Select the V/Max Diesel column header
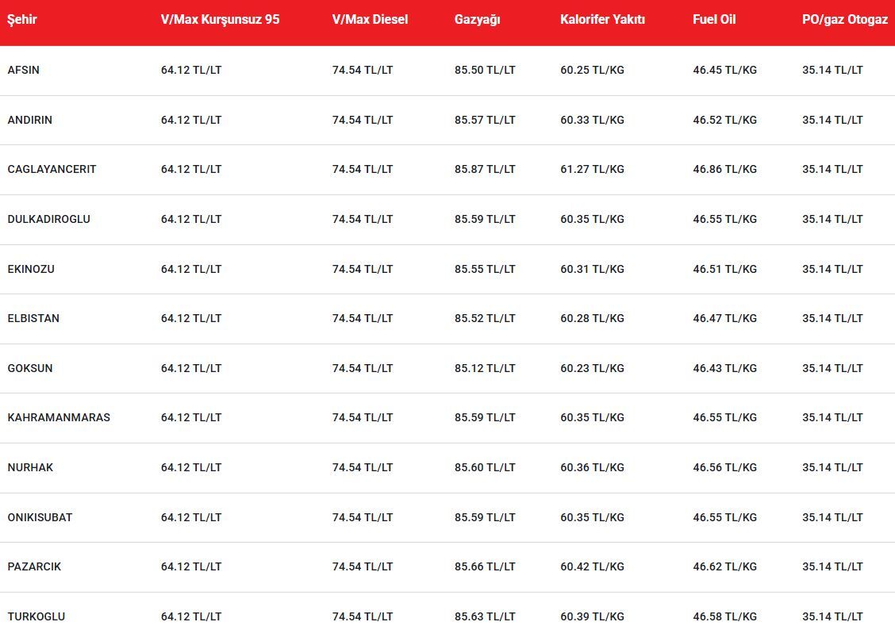The width and height of the screenshot is (895, 641). click(370, 20)
